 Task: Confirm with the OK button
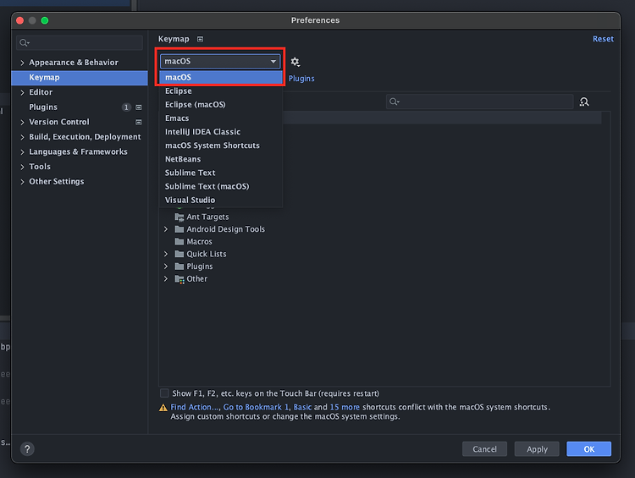click(x=588, y=449)
